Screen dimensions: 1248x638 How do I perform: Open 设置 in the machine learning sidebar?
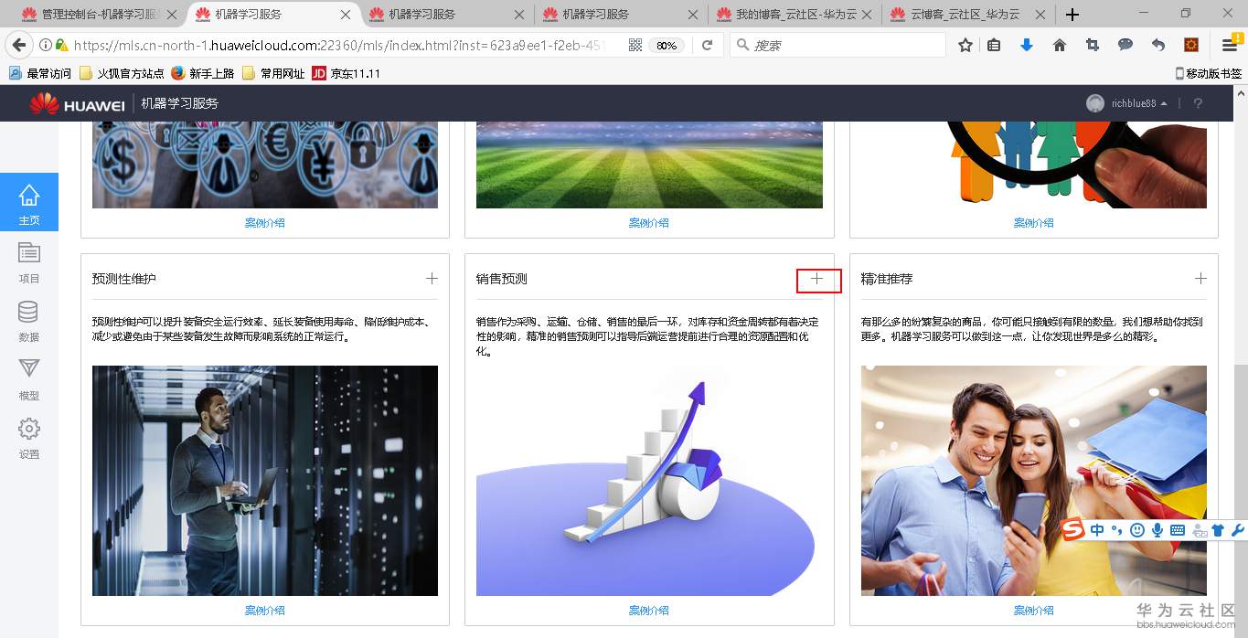click(28, 436)
